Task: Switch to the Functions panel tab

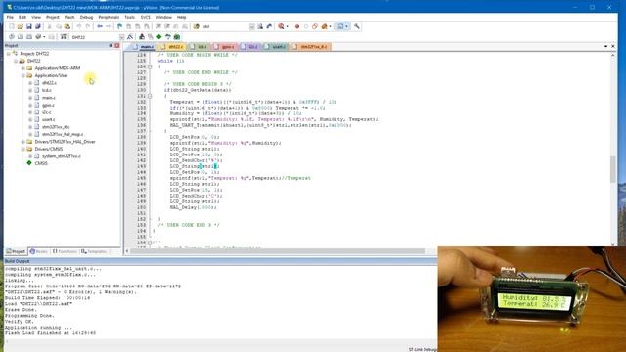Action: pos(65,251)
